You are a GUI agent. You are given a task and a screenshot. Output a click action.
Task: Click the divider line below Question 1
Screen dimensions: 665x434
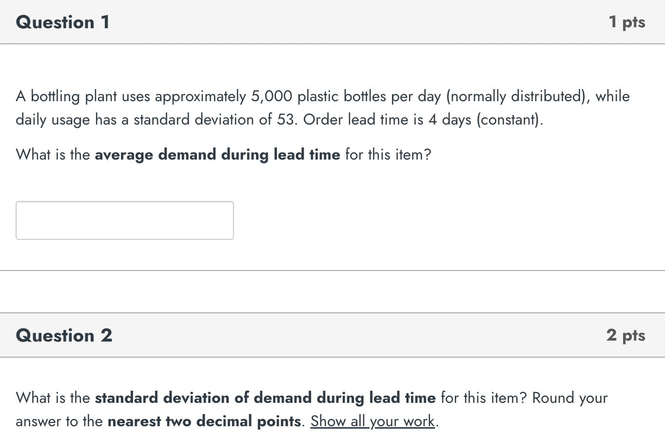click(332, 271)
